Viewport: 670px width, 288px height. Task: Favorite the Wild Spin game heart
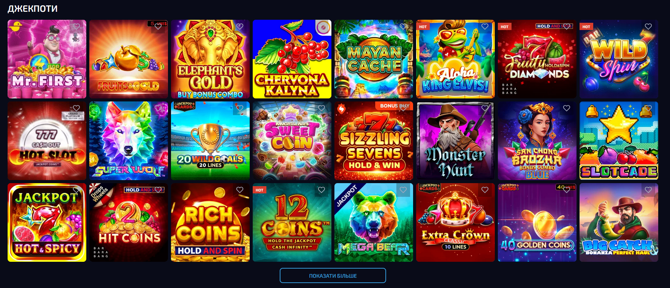tap(648, 27)
